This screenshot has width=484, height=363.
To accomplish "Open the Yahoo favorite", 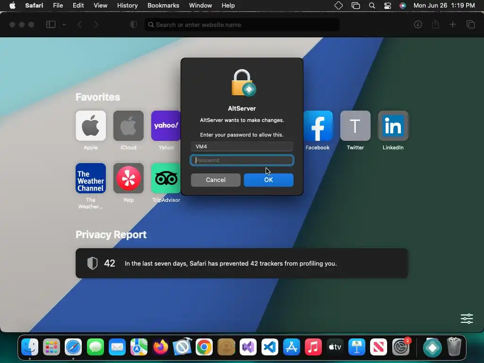I will pyautogui.click(x=166, y=126).
